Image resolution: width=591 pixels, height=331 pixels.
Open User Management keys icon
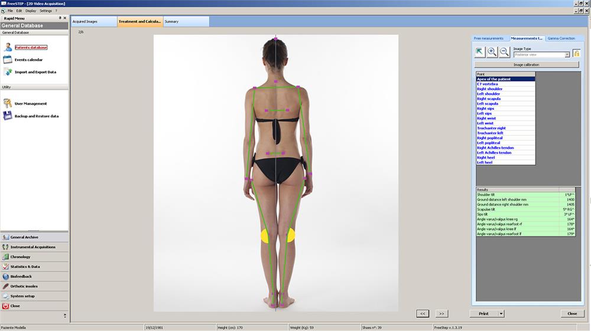(8, 103)
